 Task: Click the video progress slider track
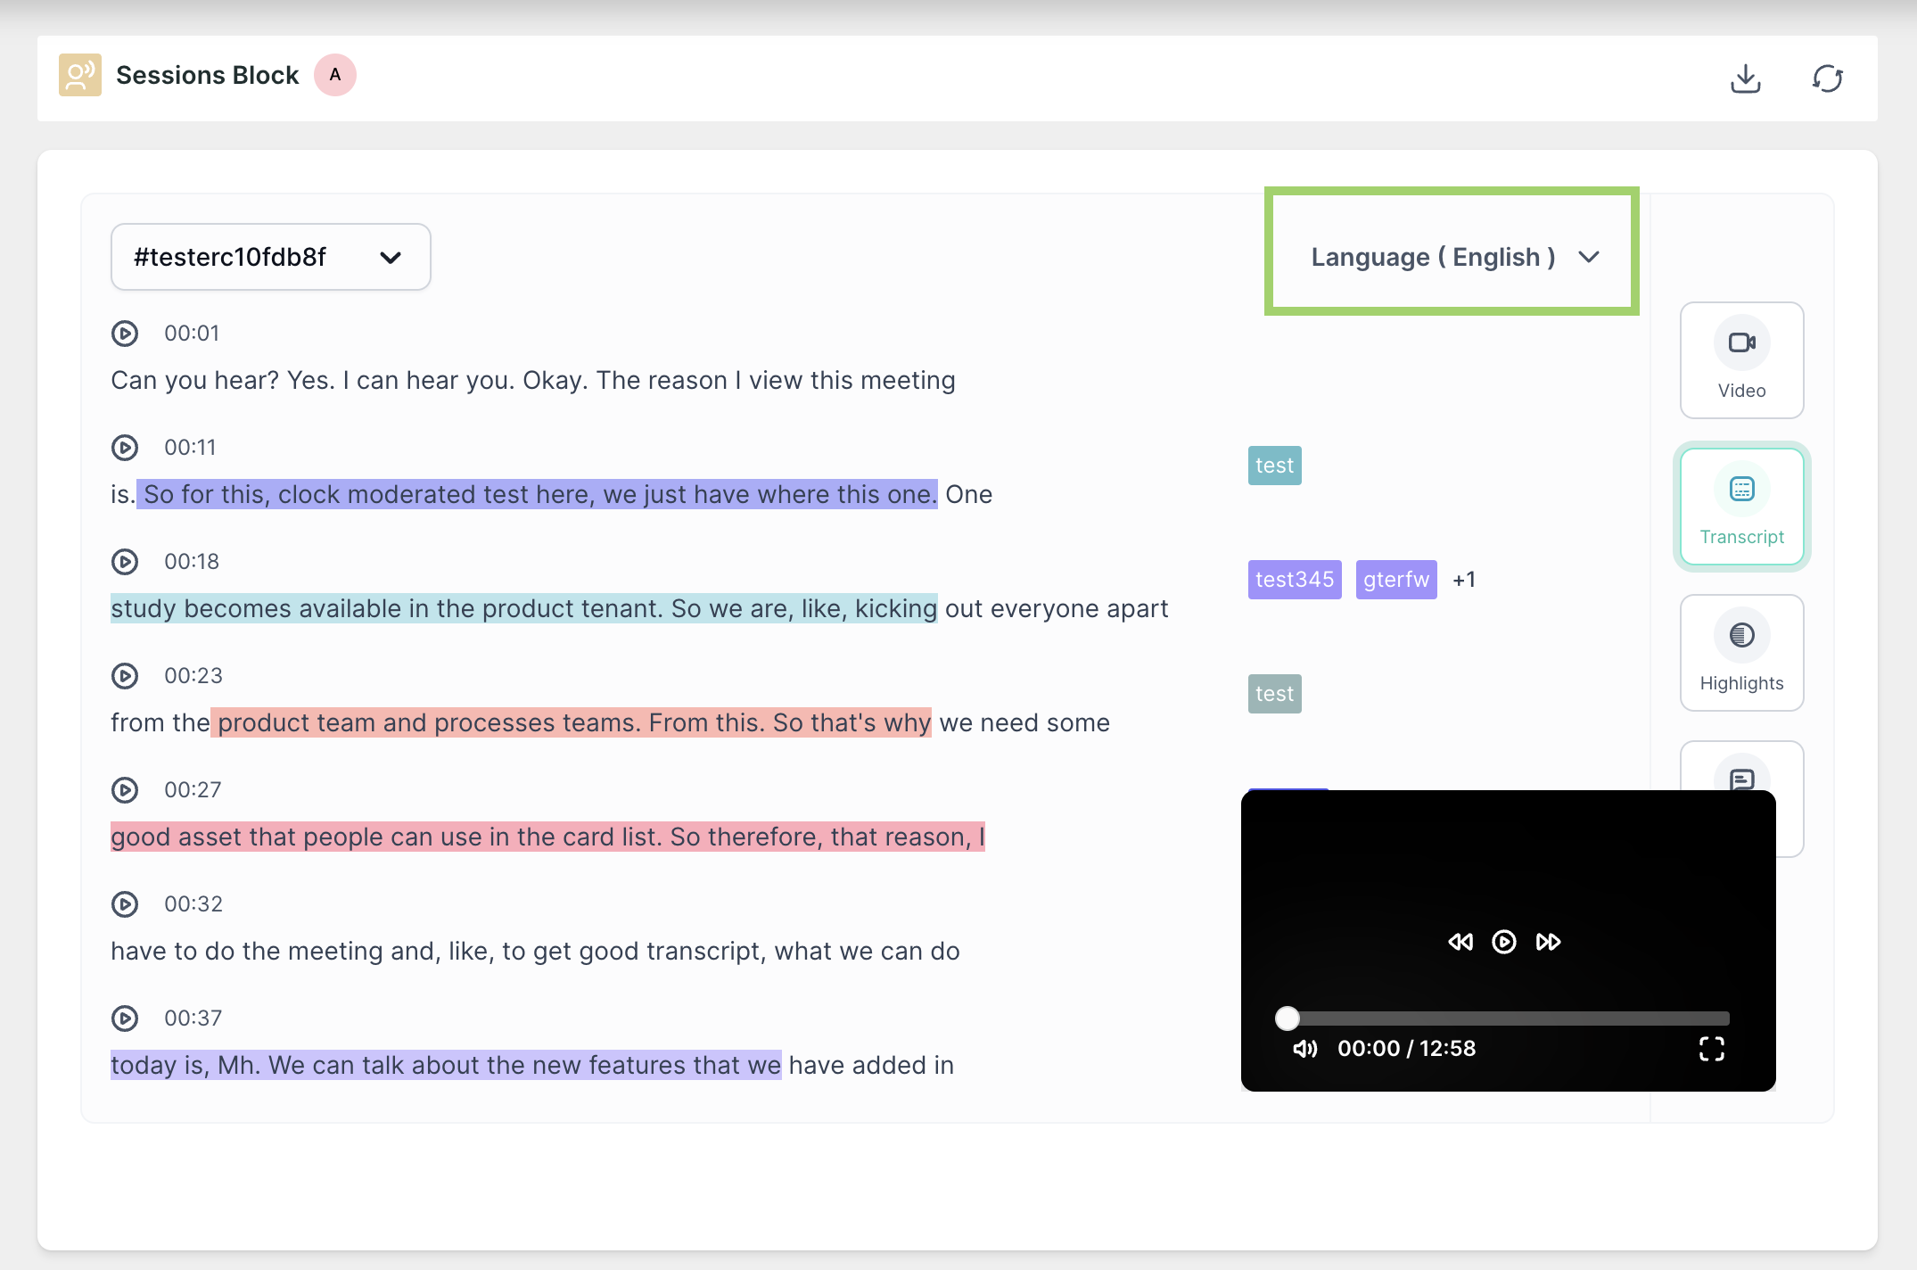pyautogui.click(x=1507, y=1018)
